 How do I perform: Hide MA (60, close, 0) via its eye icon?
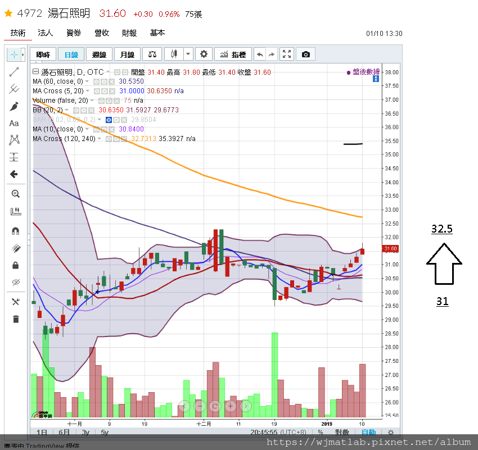click(96, 81)
